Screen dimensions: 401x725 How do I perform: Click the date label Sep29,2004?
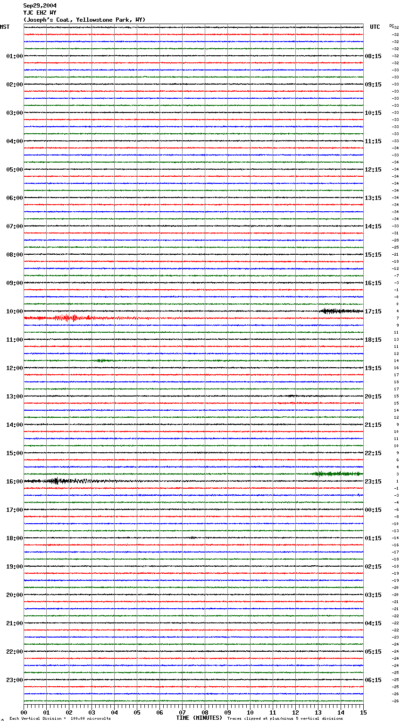click(40, 6)
